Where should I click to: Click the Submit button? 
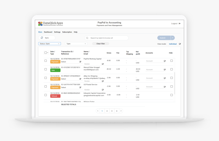coord(164,38)
